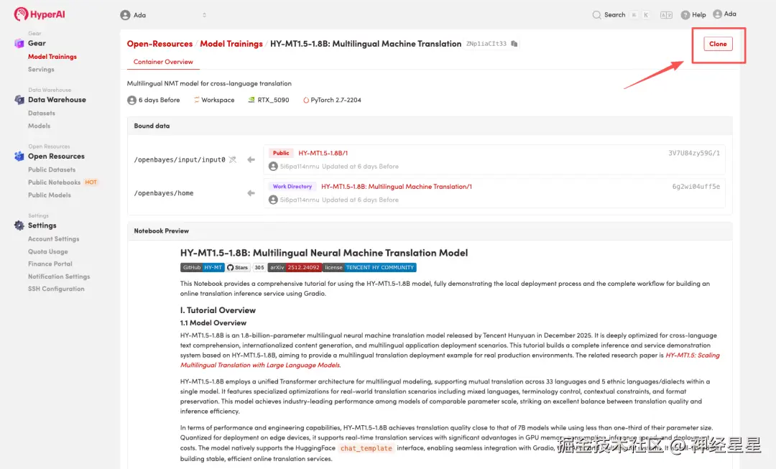Image resolution: width=776 pixels, height=469 pixels.
Task: Click the search magnifier icon
Action: (x=597, y=15)
